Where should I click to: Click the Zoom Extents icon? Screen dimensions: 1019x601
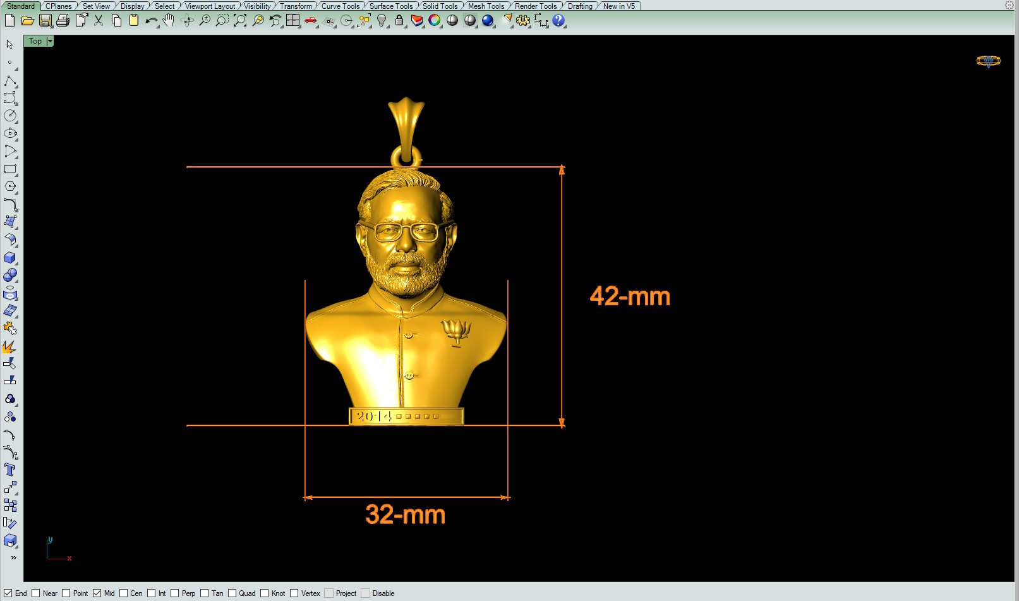240,20
